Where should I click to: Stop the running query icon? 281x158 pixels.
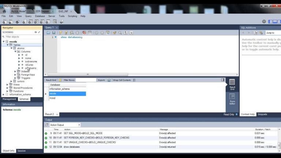[77, 33]
